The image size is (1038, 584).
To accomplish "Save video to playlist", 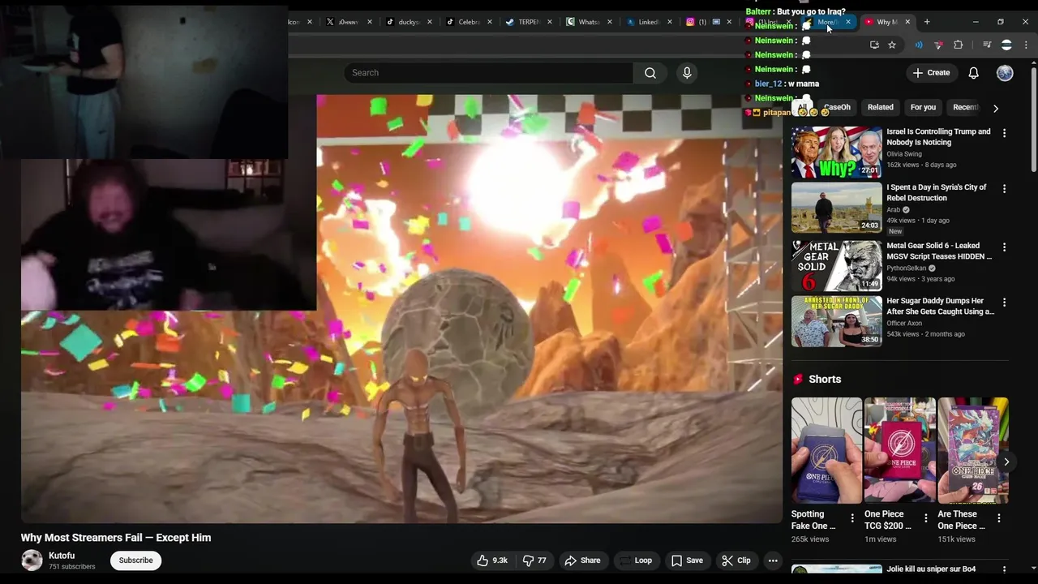I will click(687, 560).
